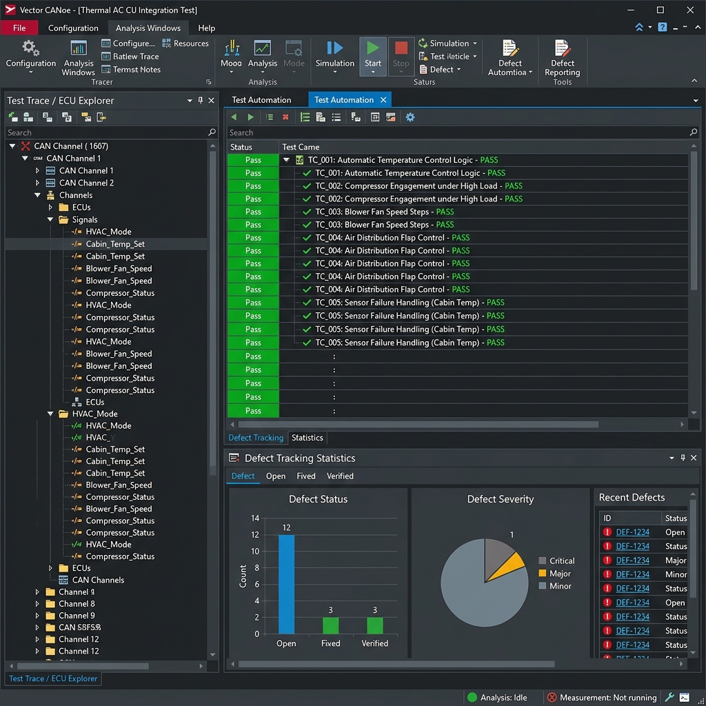Pin the Test Trace / ECU Explorer panel
The image size is (706, 706).
[201, 101]
